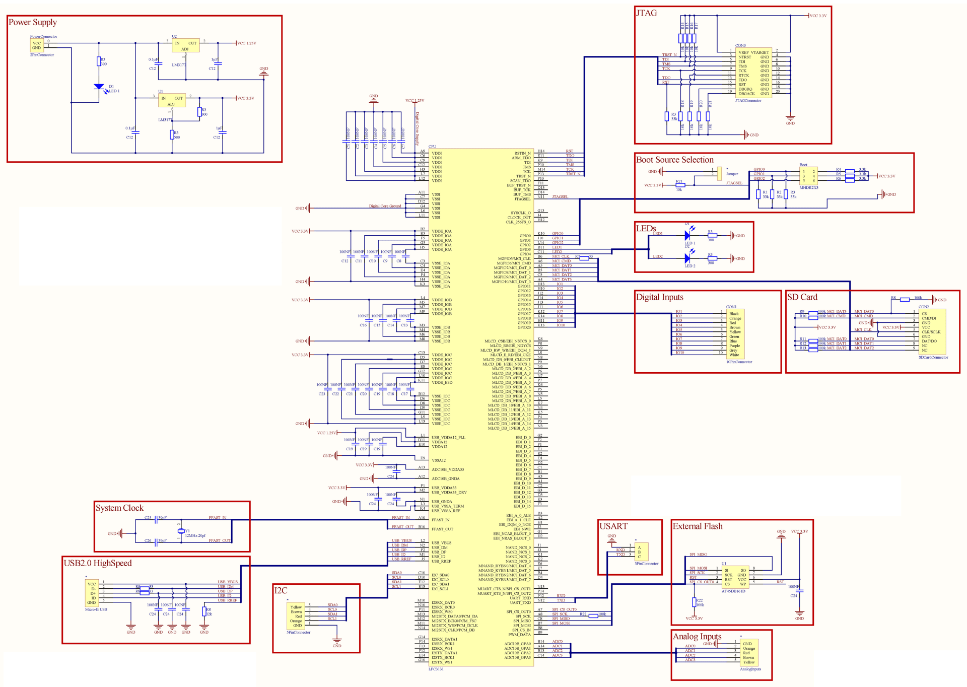Click the PowerConnector component symbol
967x687 pixels.
[x=37, y=45]
